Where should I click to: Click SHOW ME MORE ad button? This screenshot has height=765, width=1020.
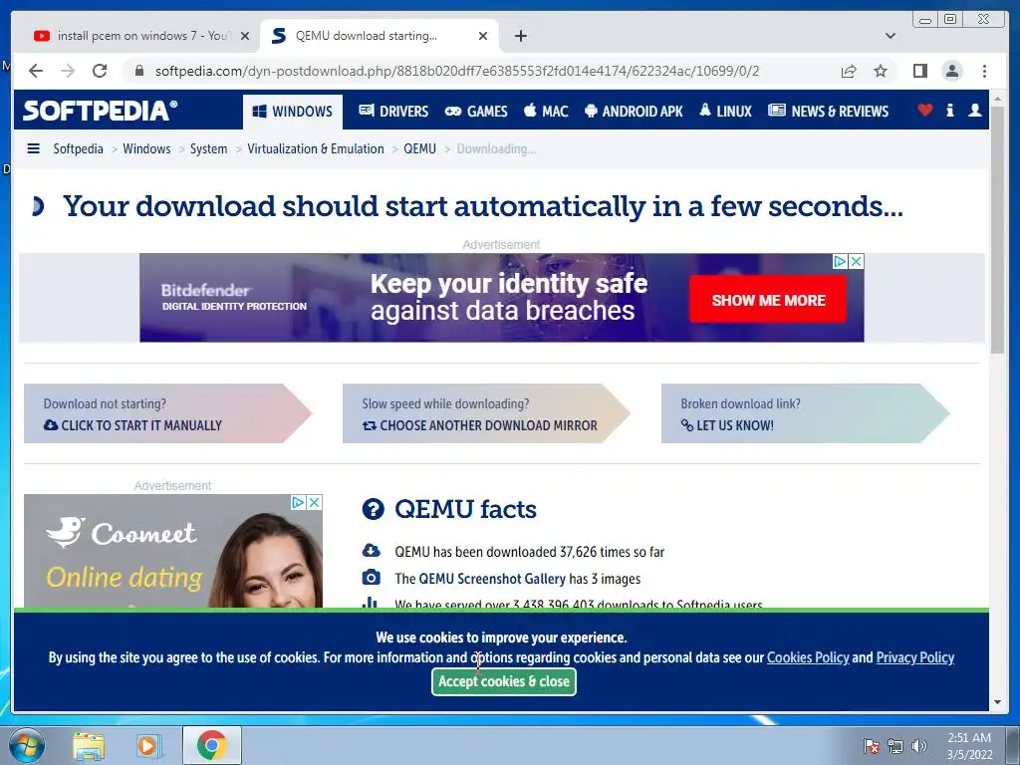pos(768,300)
